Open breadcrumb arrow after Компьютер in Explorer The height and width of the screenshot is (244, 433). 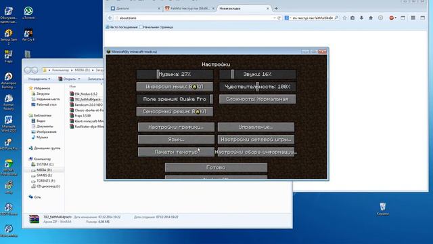[x=72, y=70]
